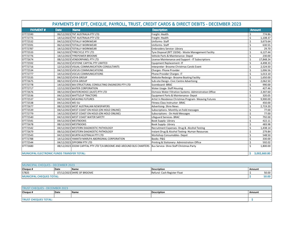Select 'Refund- Cash Register Float' description
Image resolution: width=294 pixels, height=227 pixels.
click(167, 173)
